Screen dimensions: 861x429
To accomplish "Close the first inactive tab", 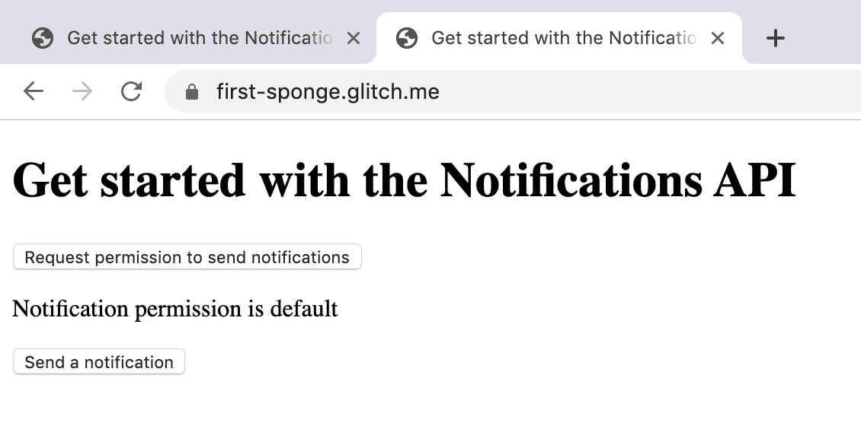I will point(354,38).
